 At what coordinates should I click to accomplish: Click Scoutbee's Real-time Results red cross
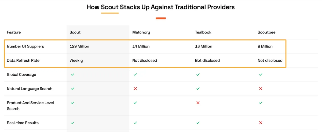pos(261,123)
